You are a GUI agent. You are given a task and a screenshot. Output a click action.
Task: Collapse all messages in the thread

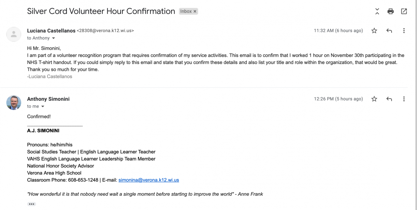tap(377, 11)
